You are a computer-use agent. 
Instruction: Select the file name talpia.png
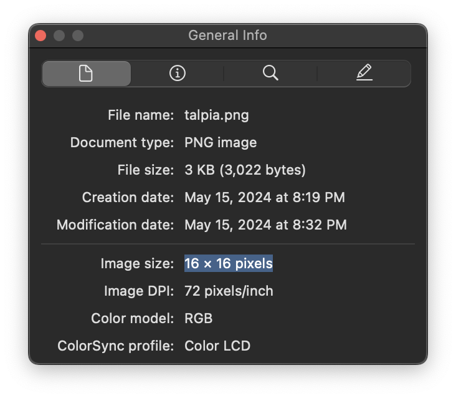217,115
